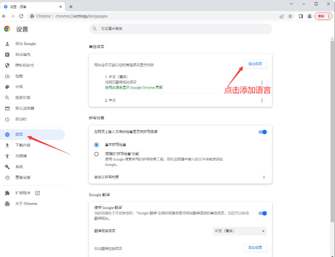Click the 重置设置 restore icon
Screen dimensions: 335x257
(x=7, y=177)
